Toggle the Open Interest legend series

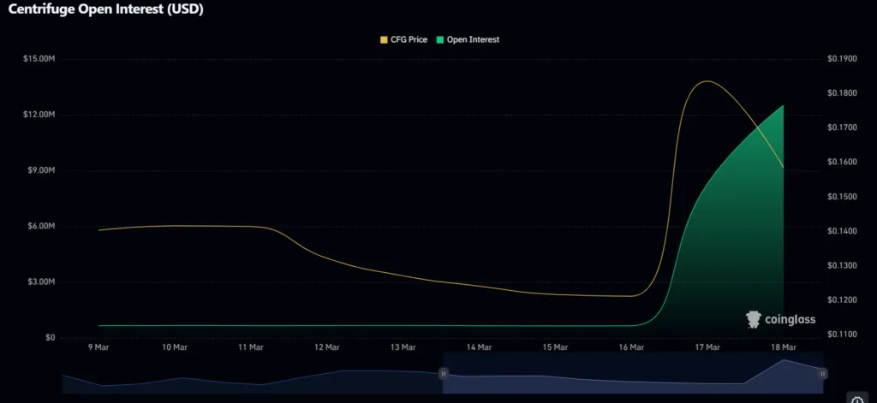click(468, 39)
